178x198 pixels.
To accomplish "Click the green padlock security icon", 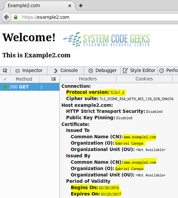I will coord(16,17).
